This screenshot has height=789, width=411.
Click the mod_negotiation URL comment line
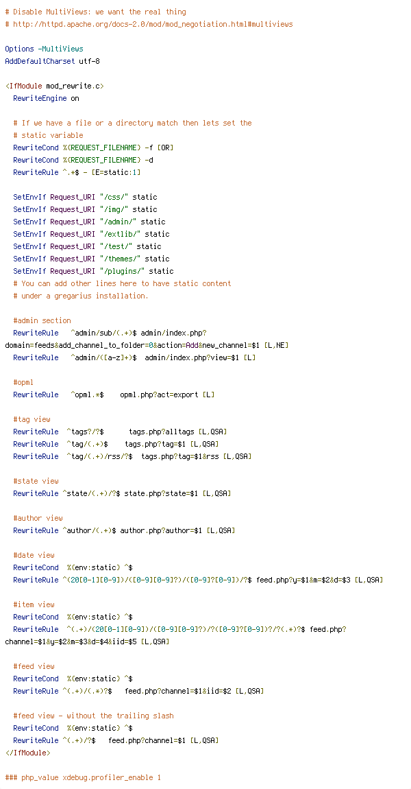click(x=149, y=24)
